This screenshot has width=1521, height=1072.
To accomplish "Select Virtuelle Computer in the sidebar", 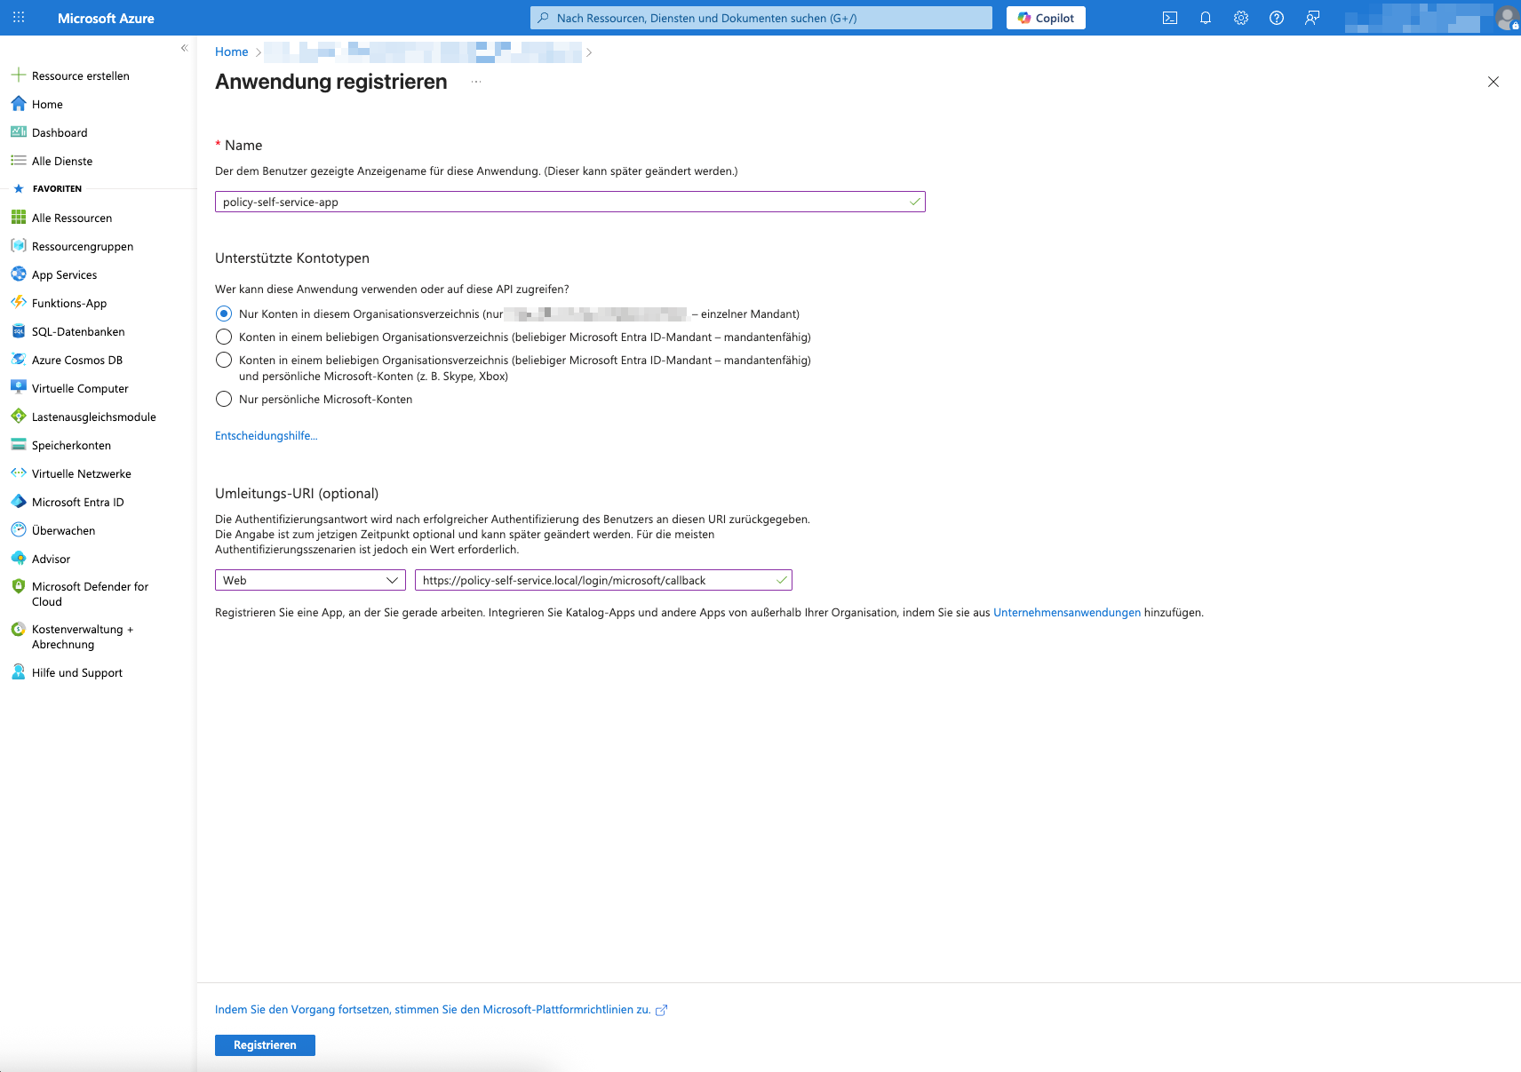I will pos(78,388).
